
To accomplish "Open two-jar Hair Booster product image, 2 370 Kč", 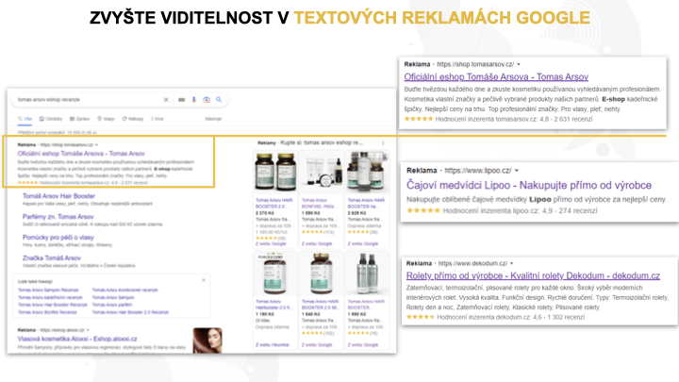I will tap(275, 172).
